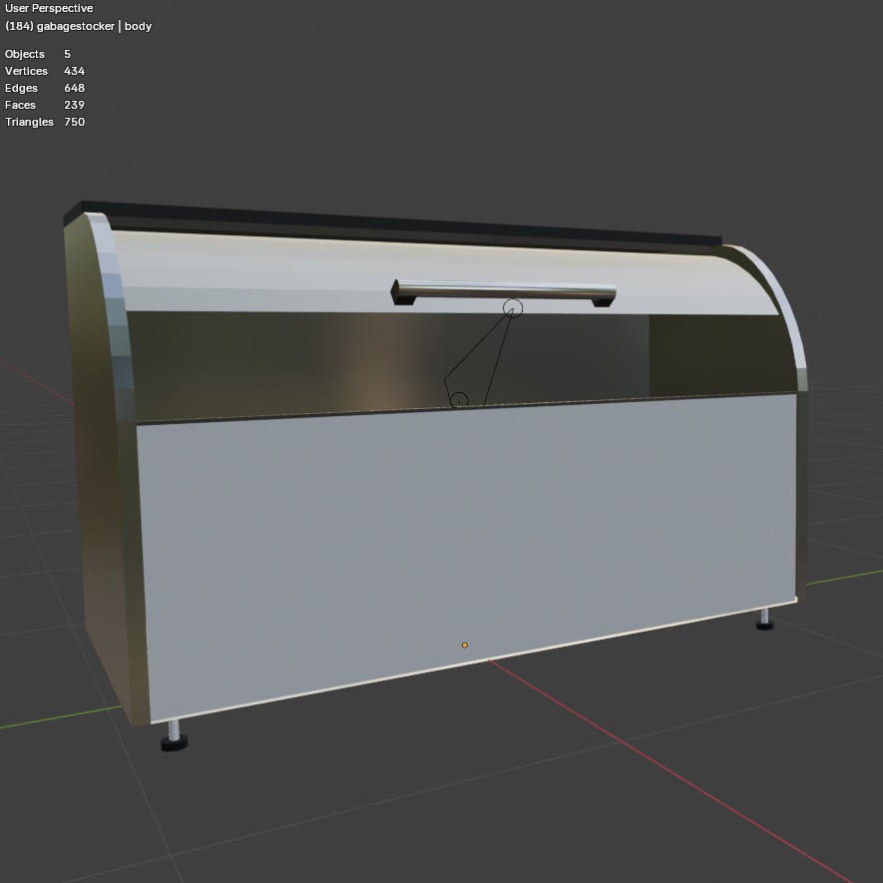This screenshot has height=883, width=883.
Task: Click the "User Perspective" view label
Action: pos(49,8)
